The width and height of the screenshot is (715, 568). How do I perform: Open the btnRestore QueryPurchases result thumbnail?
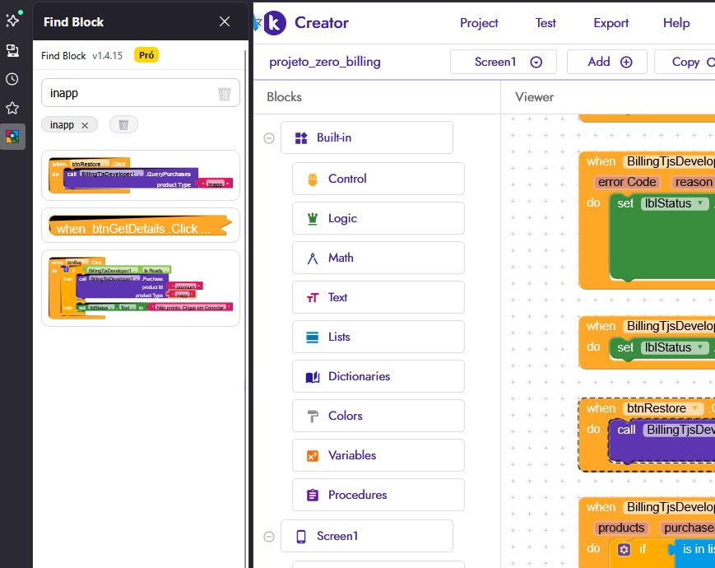[141, 175]
